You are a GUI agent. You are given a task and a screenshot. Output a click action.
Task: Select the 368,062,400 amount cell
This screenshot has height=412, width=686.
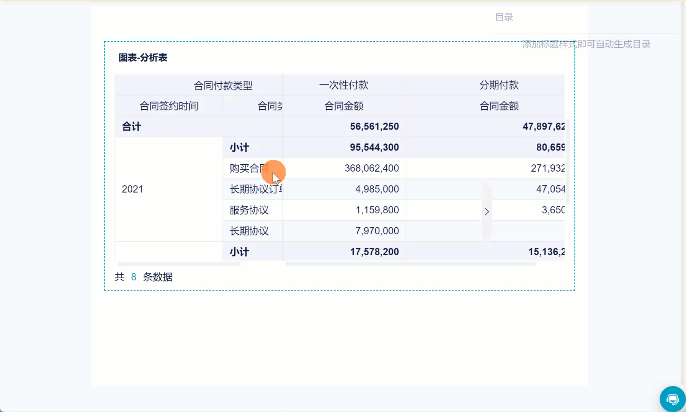pos(371,168)
